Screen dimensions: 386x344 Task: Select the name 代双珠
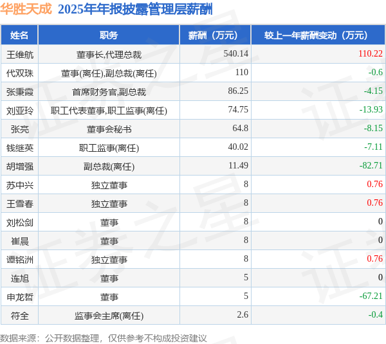tap(20, 73)
